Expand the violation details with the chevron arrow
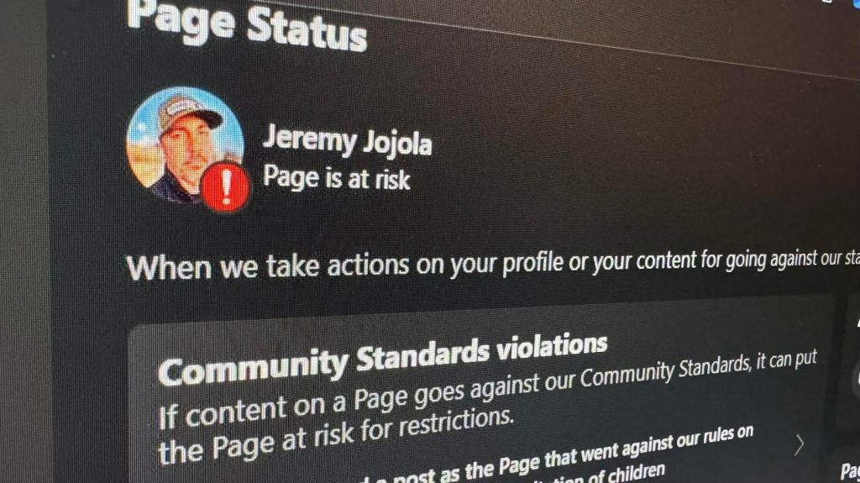The image size is (860, 483). [x=800, y=445]
